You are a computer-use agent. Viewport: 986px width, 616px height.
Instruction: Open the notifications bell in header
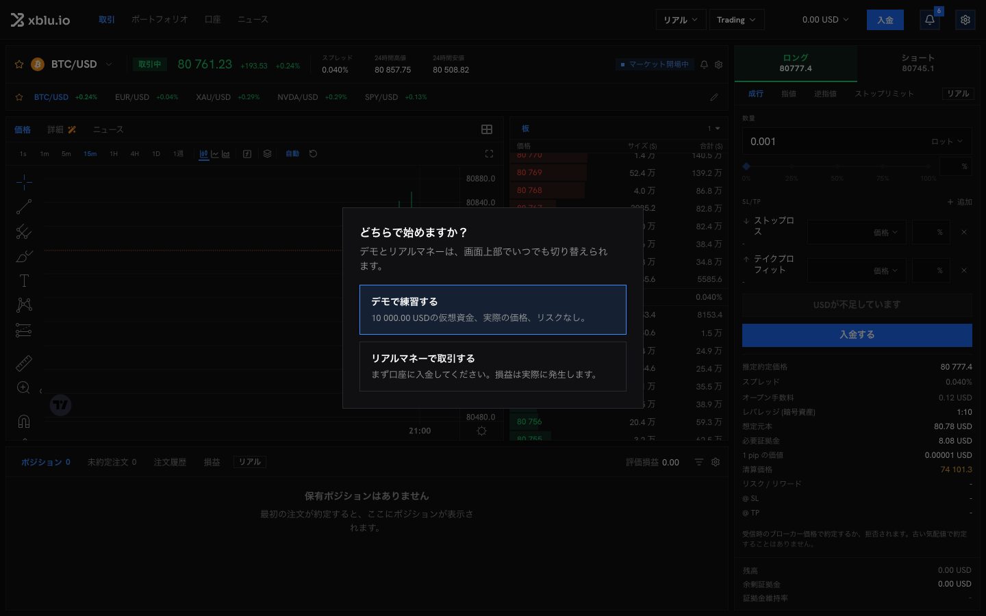click(x=930, y=20)
